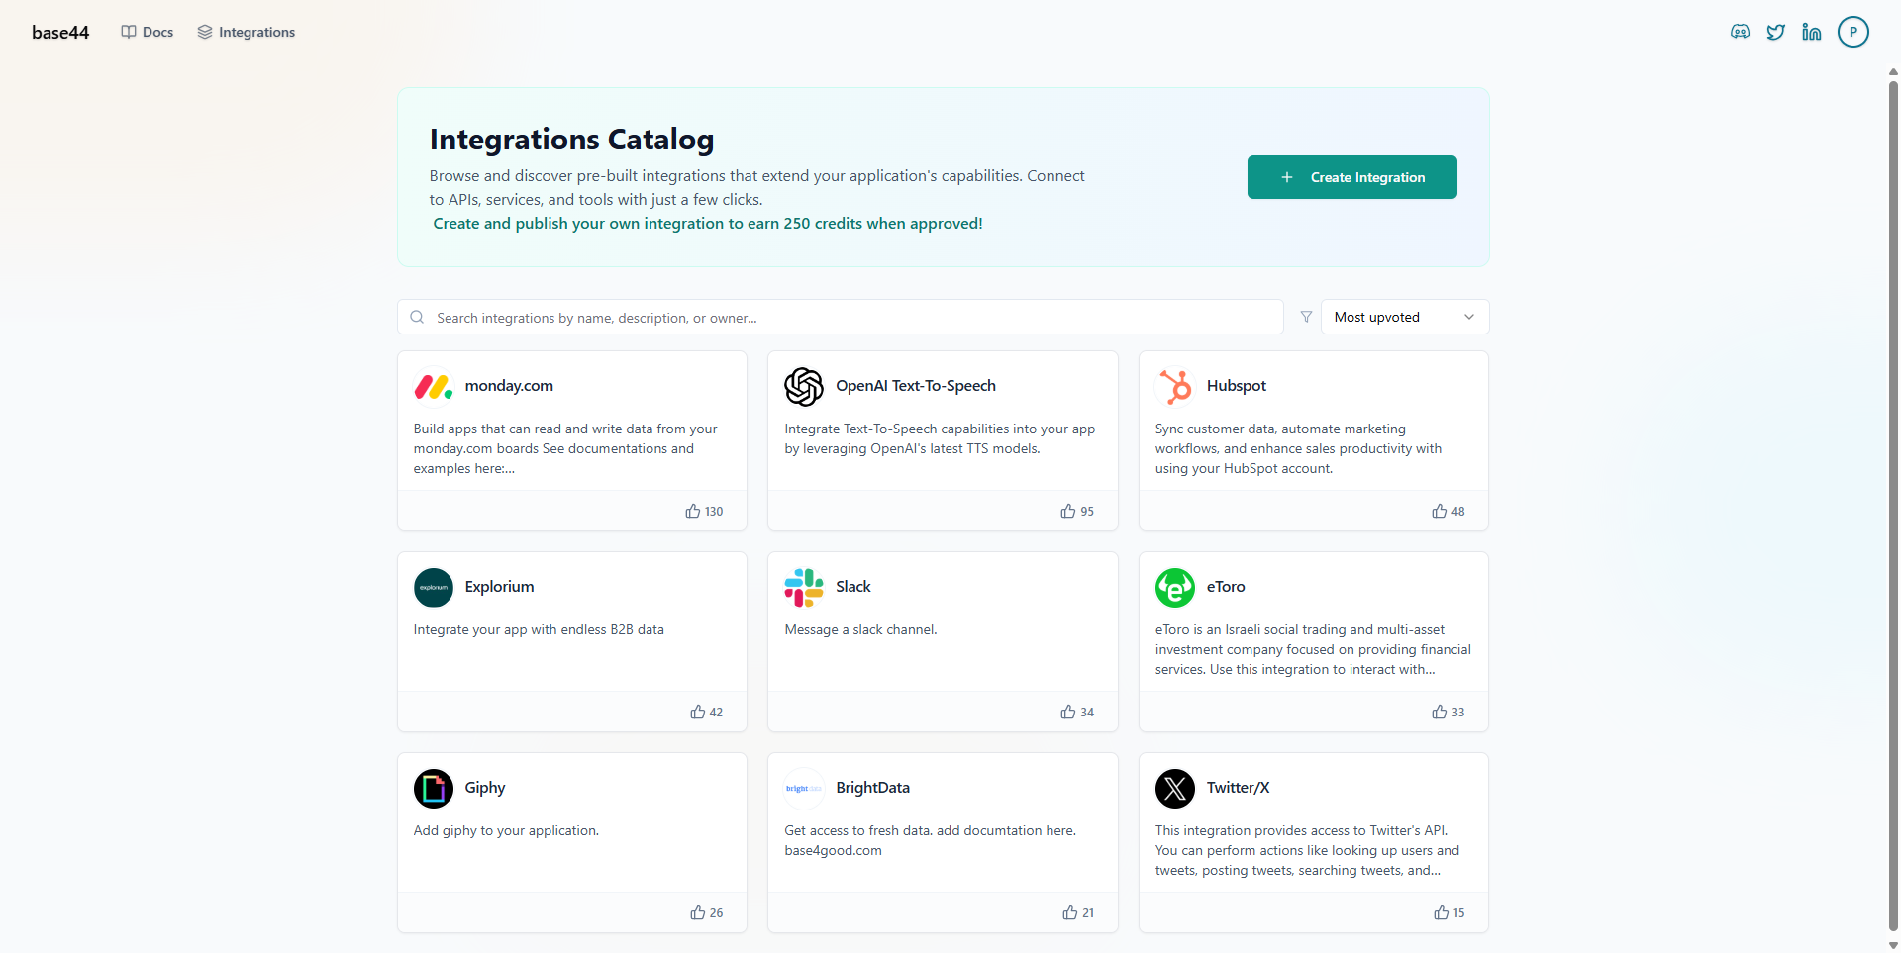Go to base44 home logo
The width and height of the screenshot is (1901, 953).
[x=60, y=32]
